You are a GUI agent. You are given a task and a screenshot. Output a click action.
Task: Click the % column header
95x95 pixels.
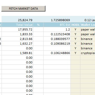click(x=38, y=25)
